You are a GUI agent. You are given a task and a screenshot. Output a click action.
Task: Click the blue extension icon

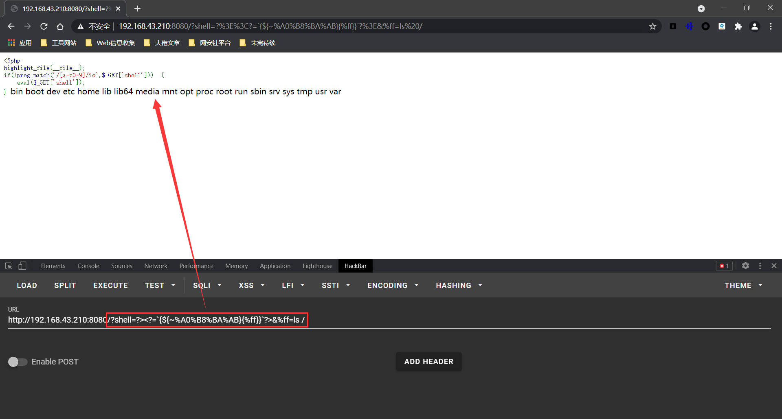689,26
